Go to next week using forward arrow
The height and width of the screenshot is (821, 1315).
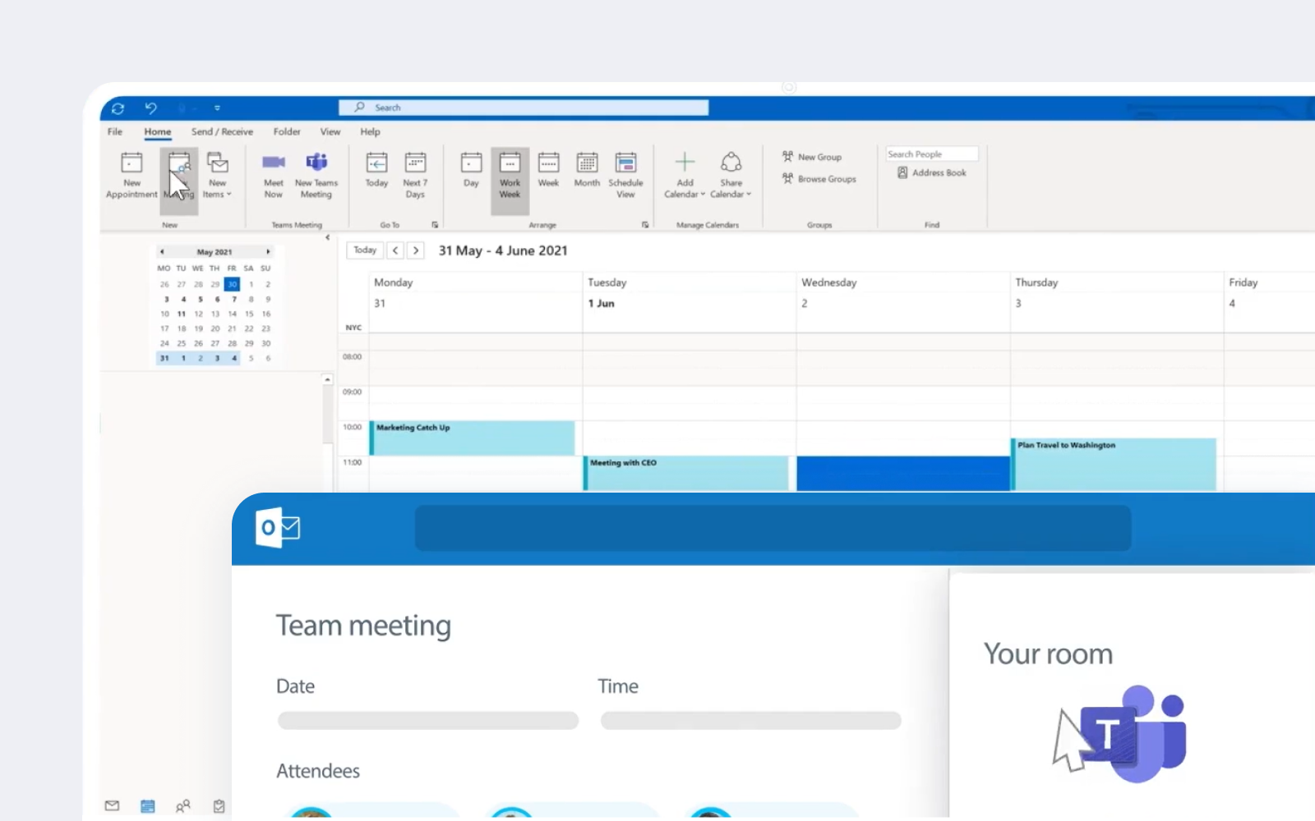(416, 250)
